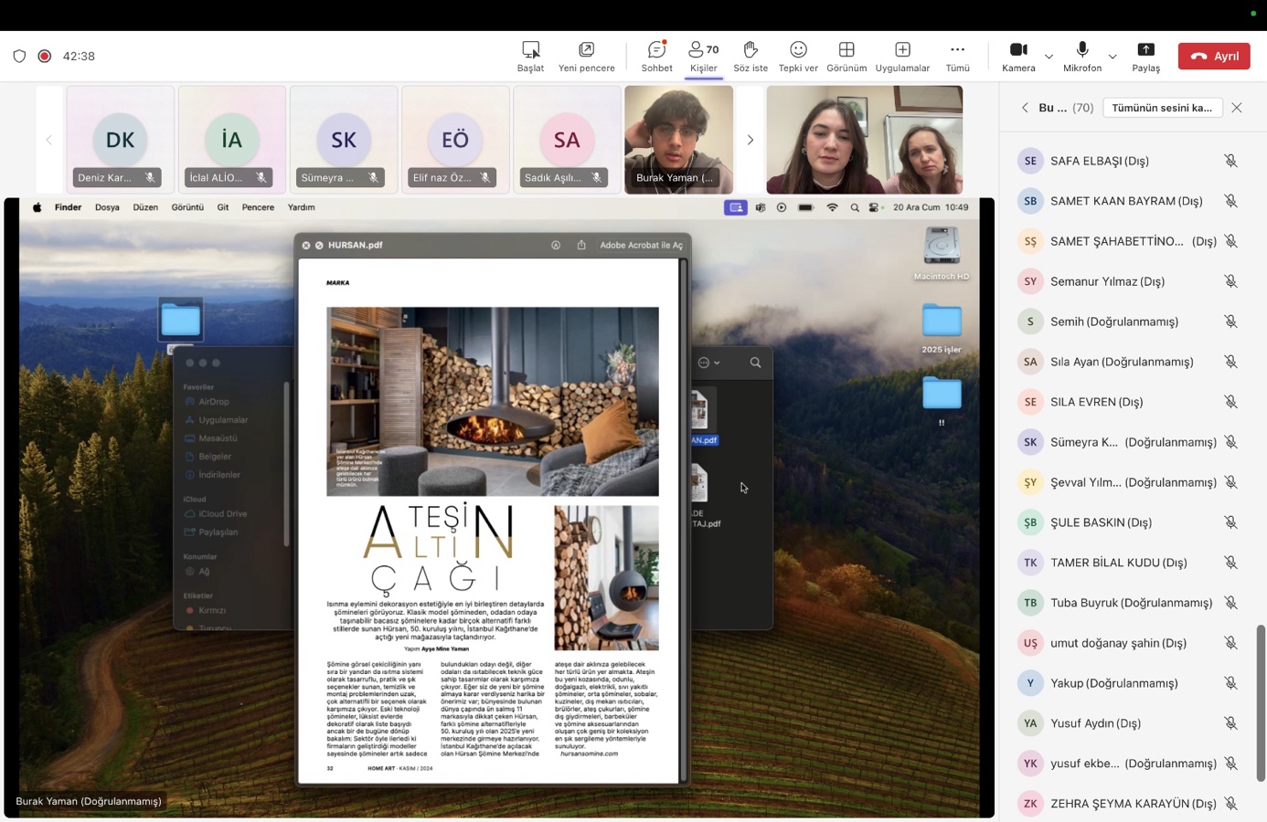This screenshot has height=822, width=1267.
Task: Click the Elif naz Öz... participant tile
Action: pyautogui.click(x=455, y=140)
